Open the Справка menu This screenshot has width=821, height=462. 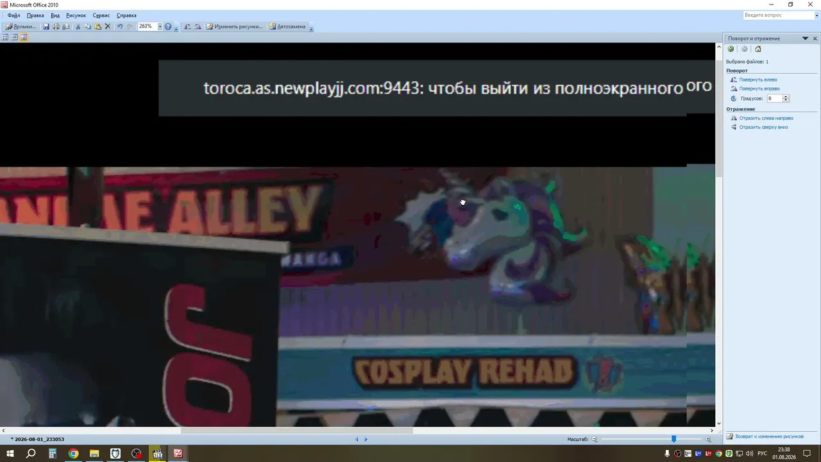pyautogui.click(x=126, y=15)
